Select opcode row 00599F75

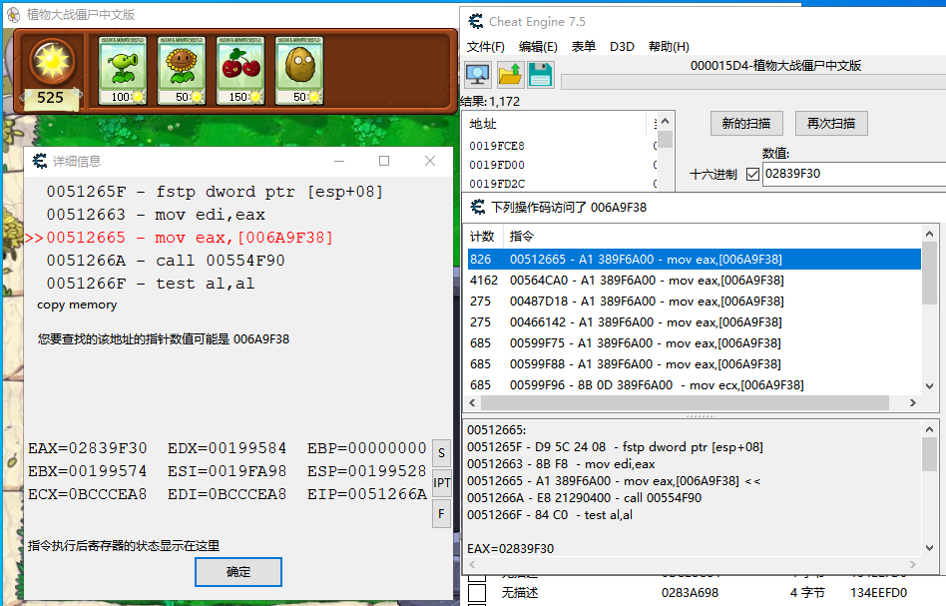pyautogui.click(x=694, y=343)
